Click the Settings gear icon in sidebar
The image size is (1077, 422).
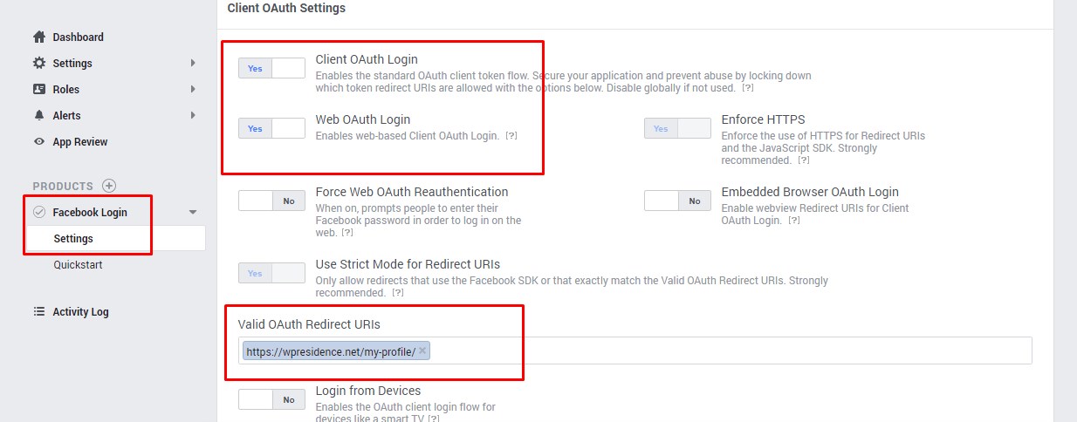click(x=38, y=64)
